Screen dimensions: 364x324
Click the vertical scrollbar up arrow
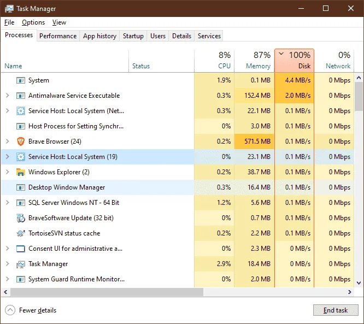pos(359,78)
